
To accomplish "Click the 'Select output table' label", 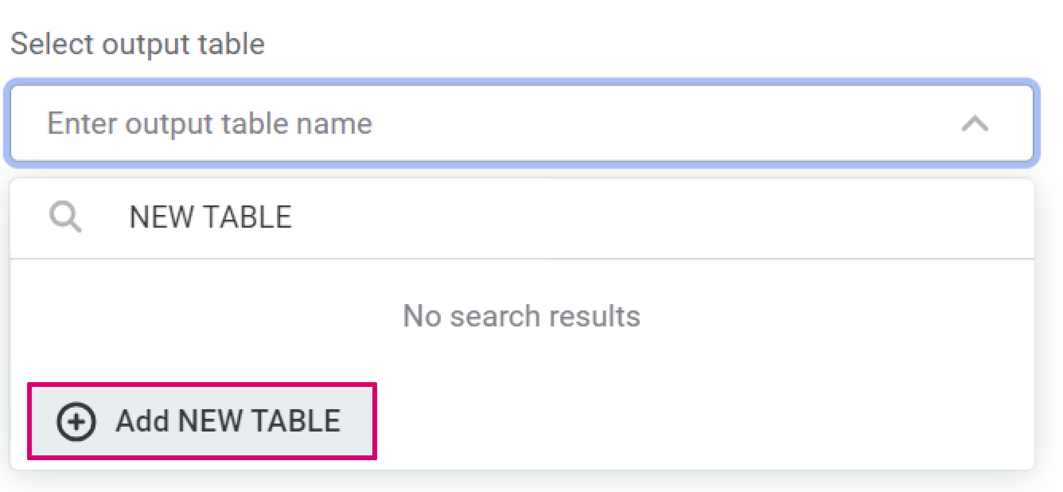I will coord(137,44).
